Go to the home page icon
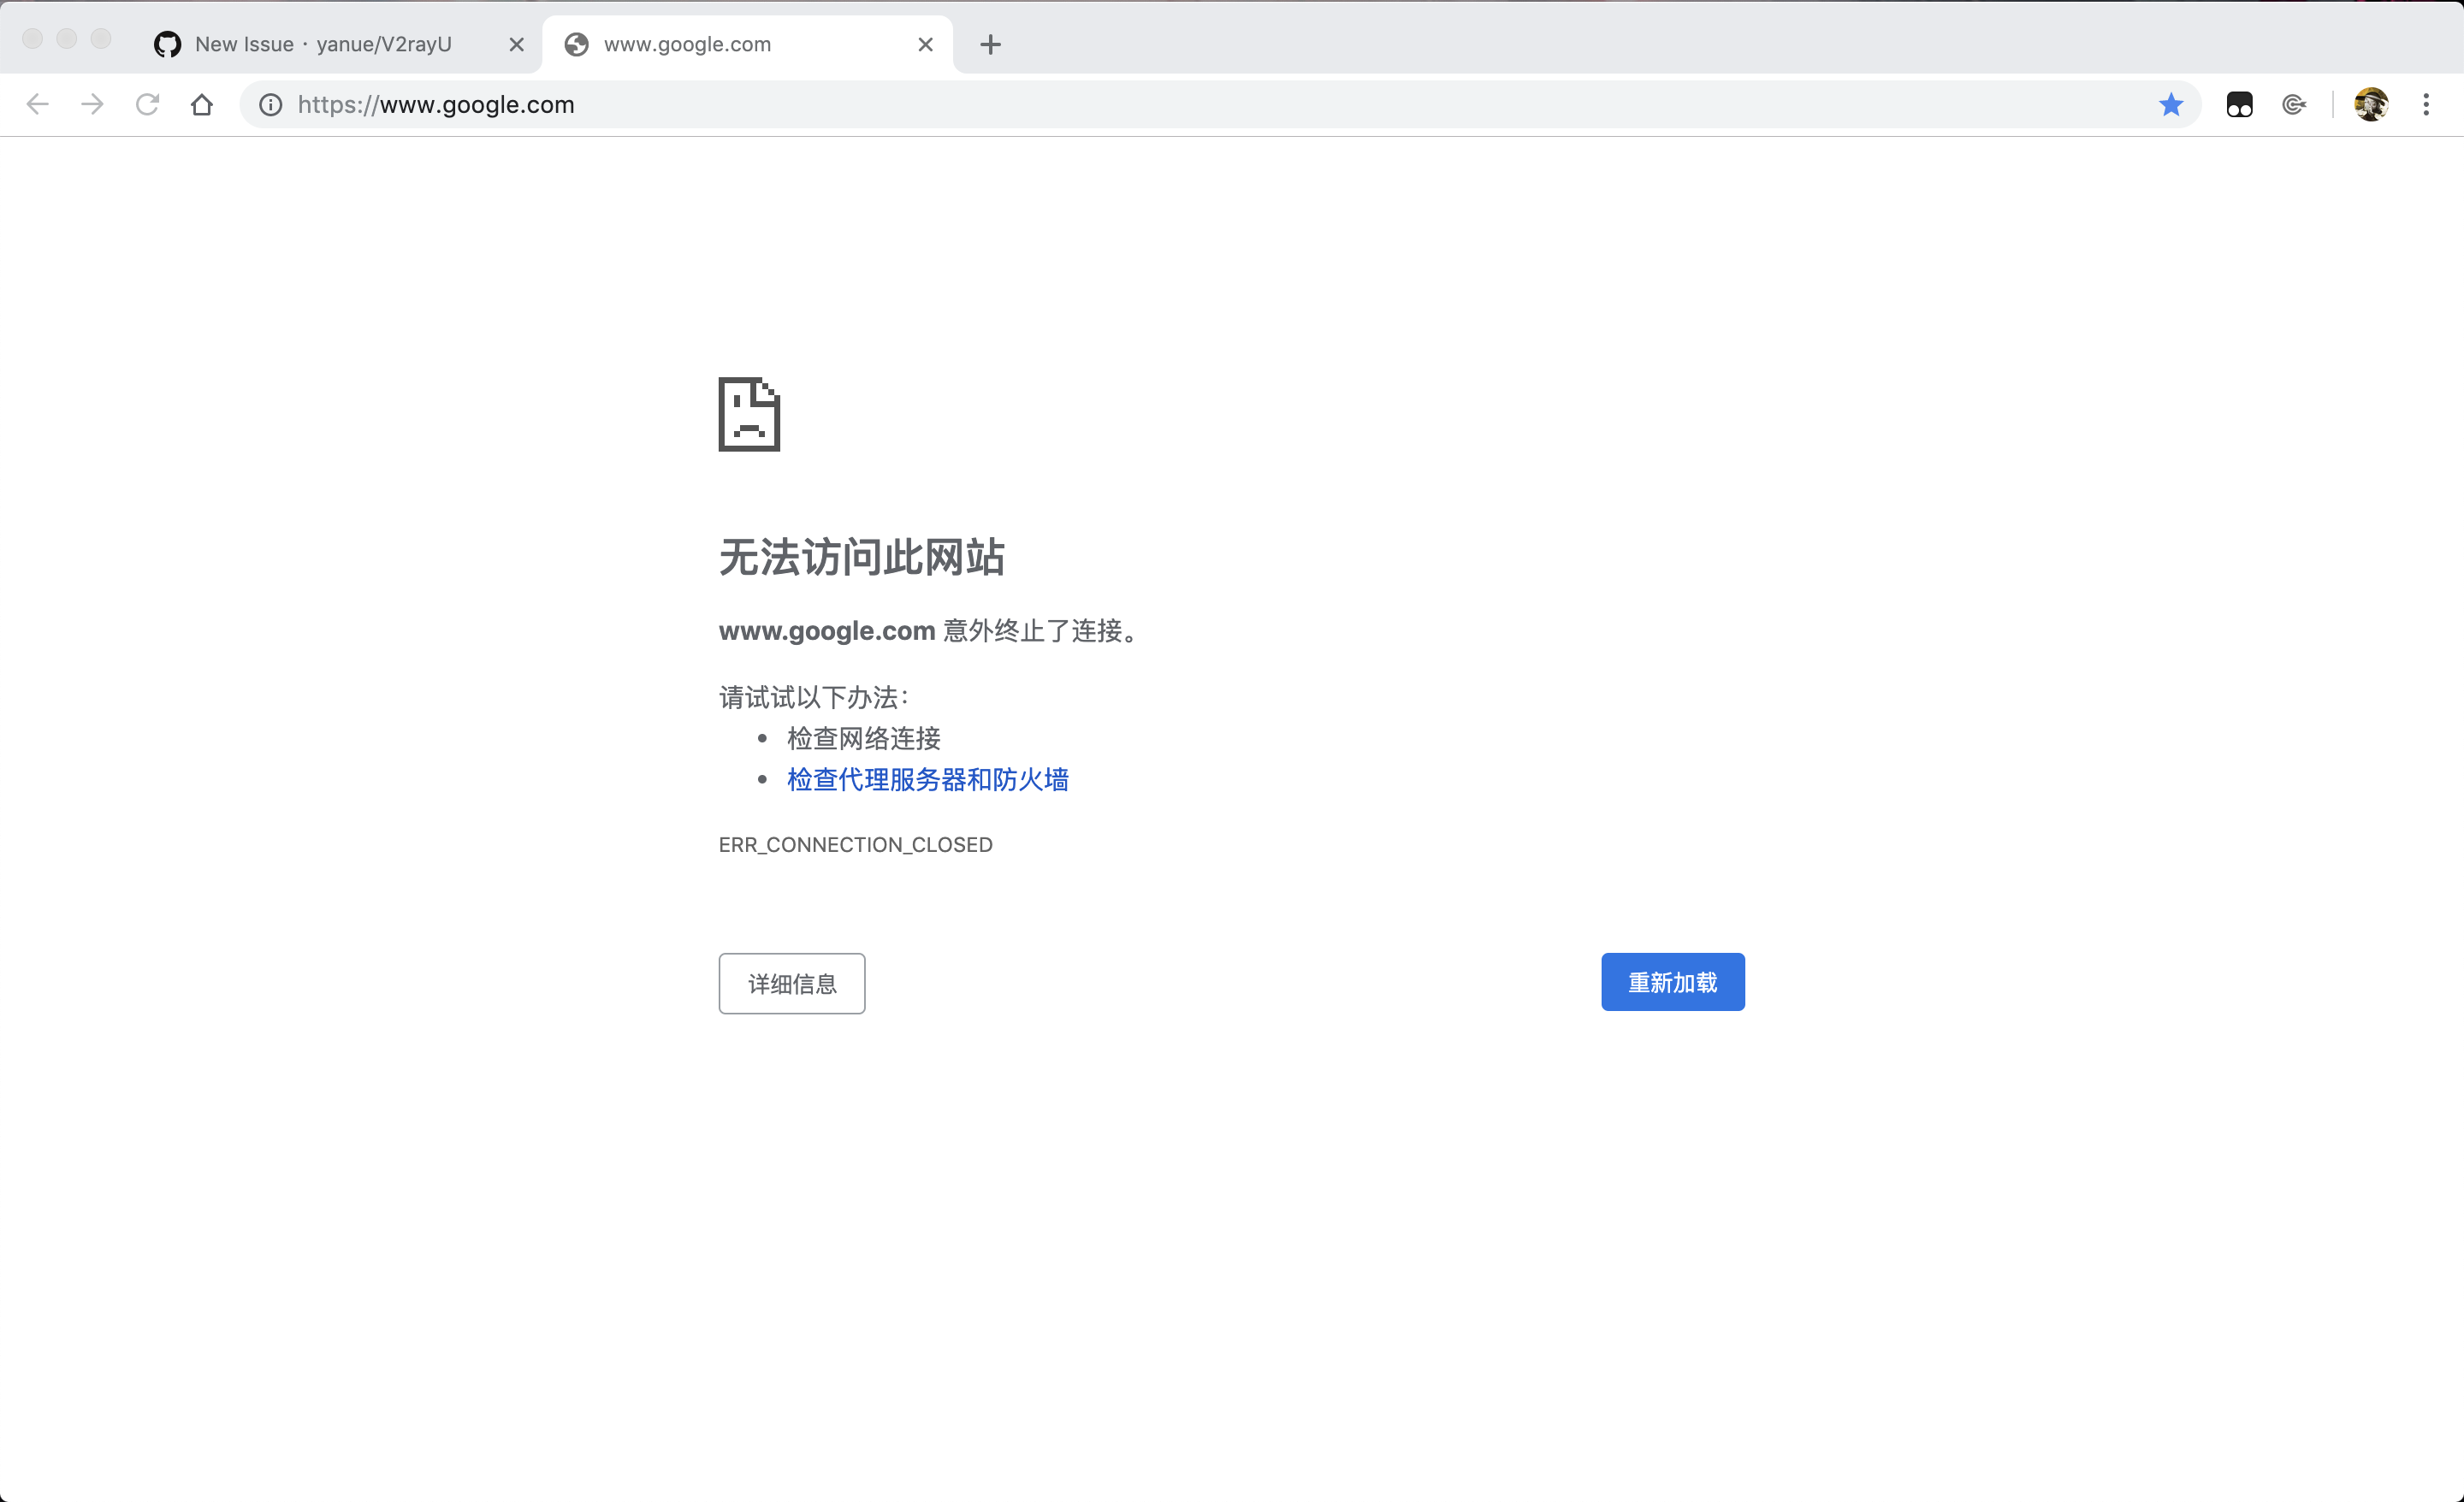 pos(202,104)
